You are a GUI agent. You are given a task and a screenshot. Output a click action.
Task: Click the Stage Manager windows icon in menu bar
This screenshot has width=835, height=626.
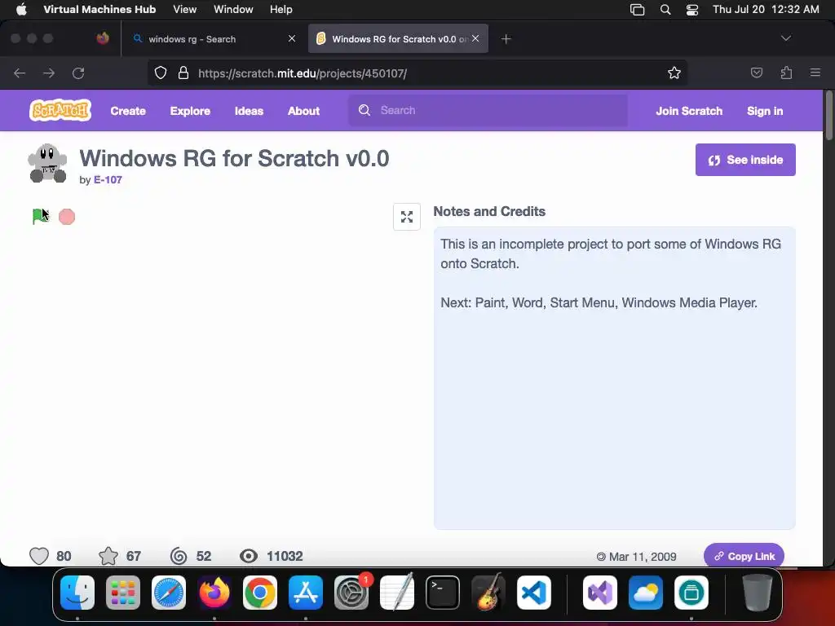[638, 10]
